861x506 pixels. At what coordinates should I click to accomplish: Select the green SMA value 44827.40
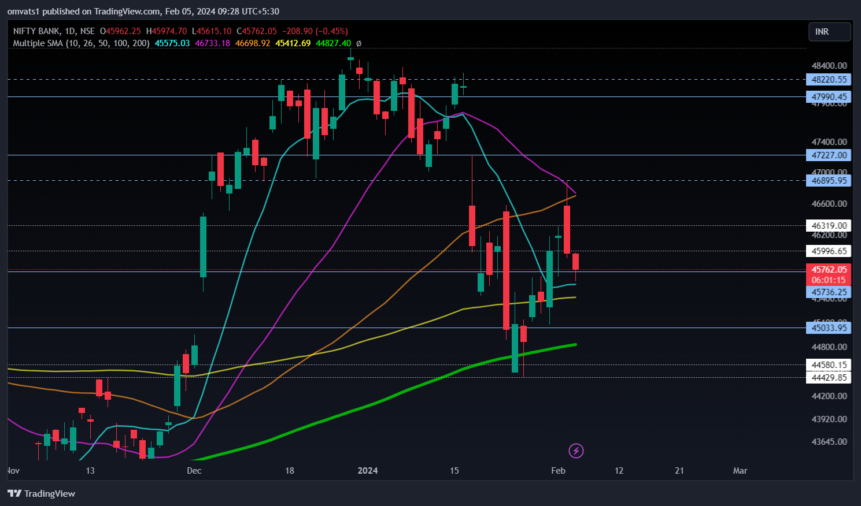click(333, 43)
